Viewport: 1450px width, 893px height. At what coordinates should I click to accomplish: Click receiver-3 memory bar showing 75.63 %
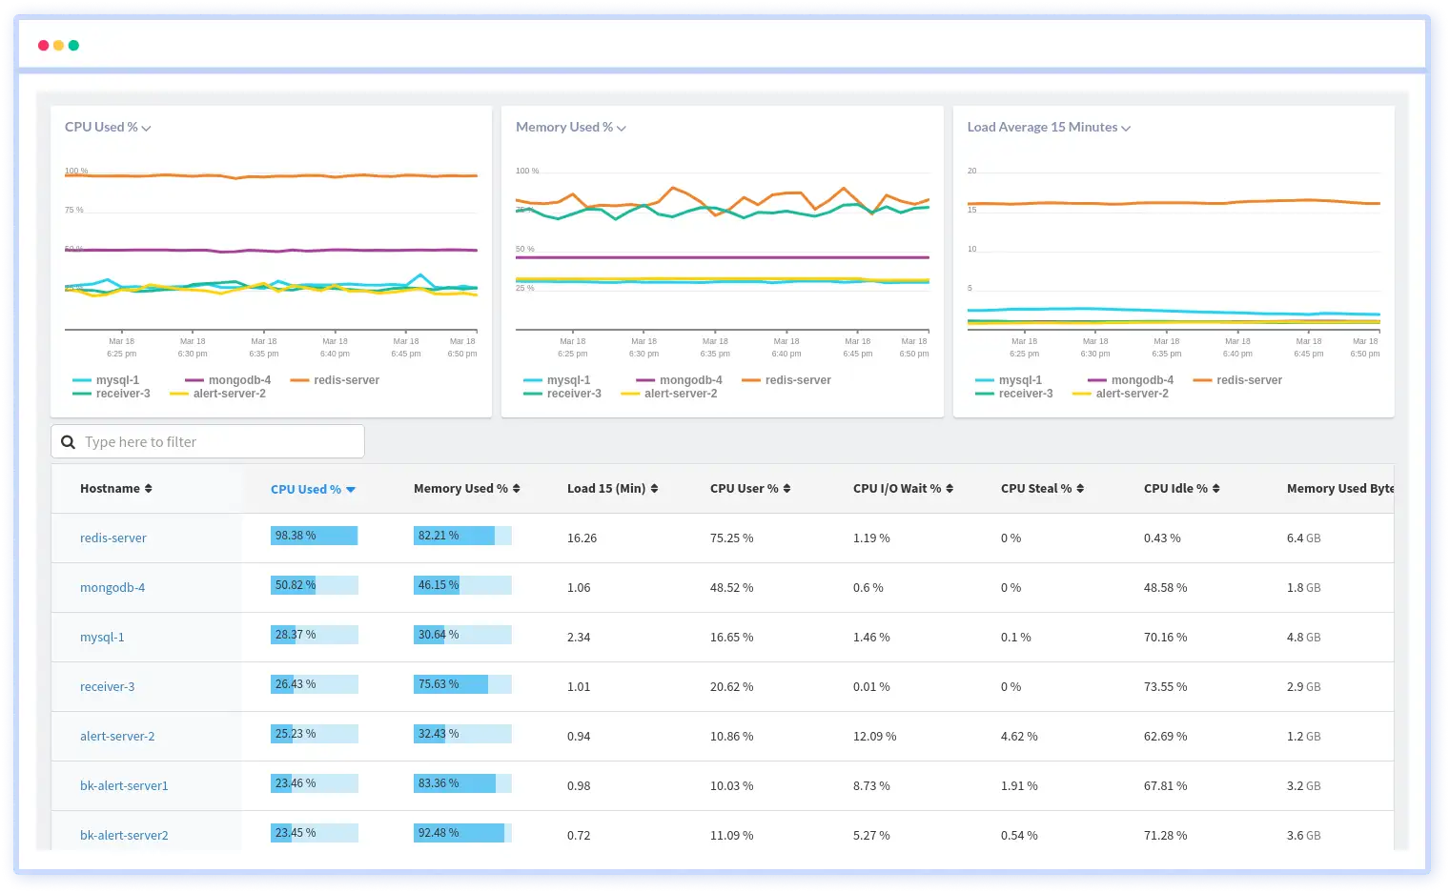[462, 684]
